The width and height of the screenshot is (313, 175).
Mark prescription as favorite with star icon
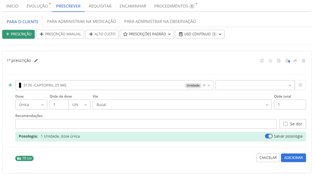pos(270,61)
